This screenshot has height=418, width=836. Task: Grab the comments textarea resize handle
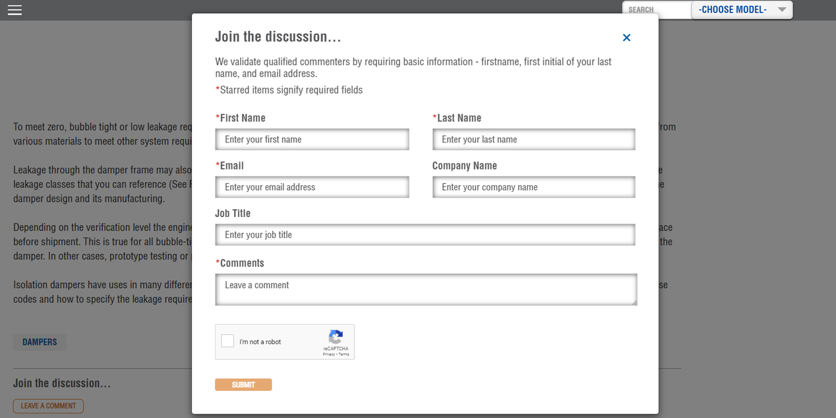pos(634,303)
